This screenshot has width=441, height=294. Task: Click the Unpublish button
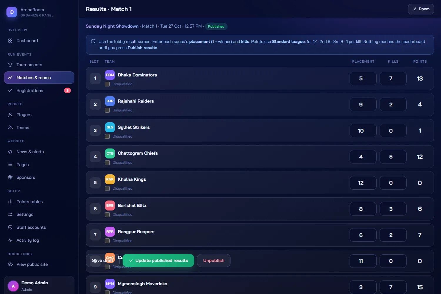[214, 260]
